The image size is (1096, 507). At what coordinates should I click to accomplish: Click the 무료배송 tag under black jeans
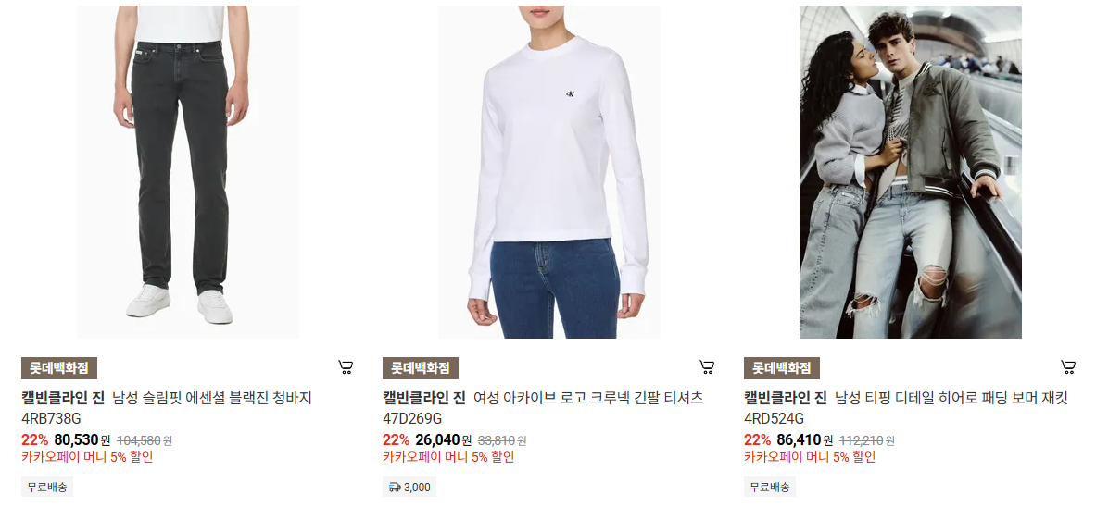coord(47,488)
